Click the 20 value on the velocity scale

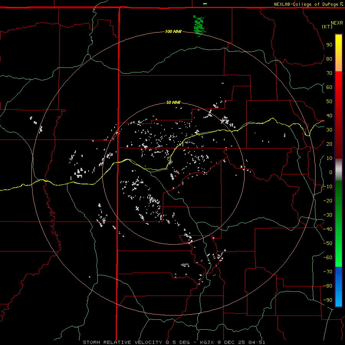pos(329,144)
